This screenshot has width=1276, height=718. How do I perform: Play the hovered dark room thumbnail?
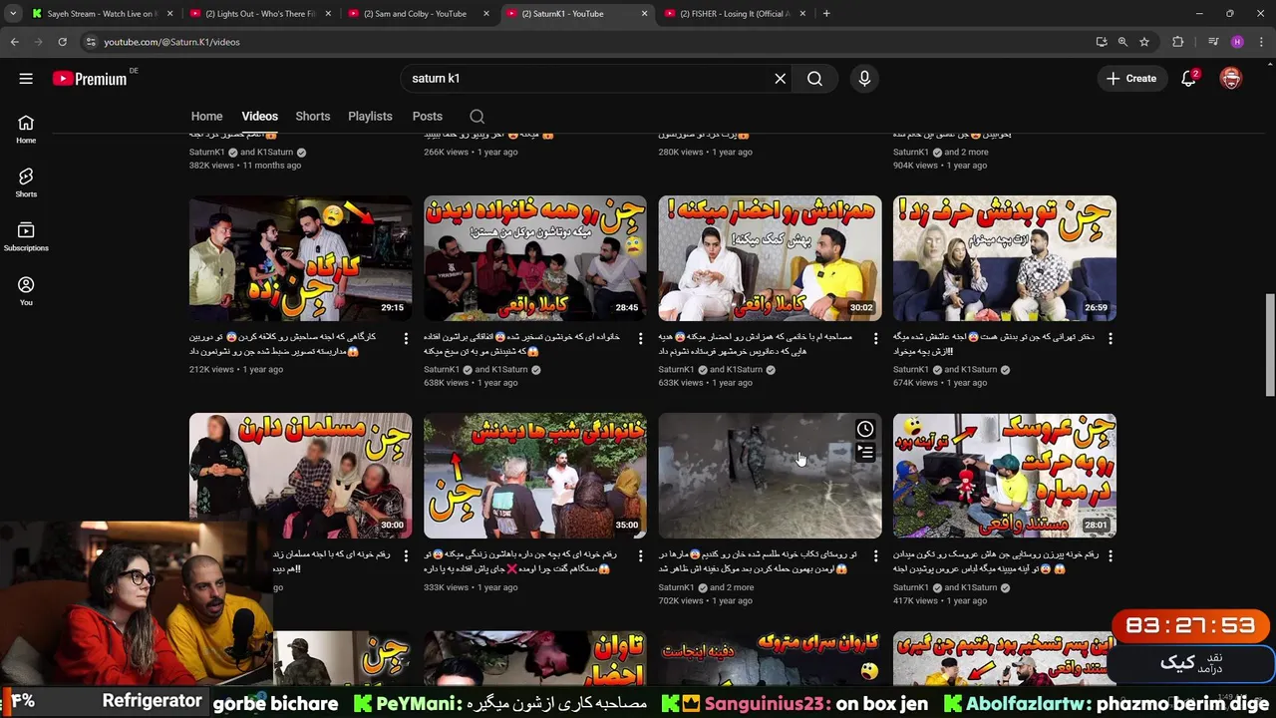click(770, 476)
